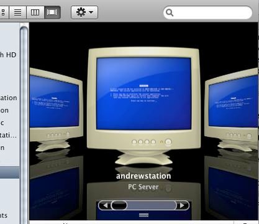Click the Cover Flow scrollbar thumb

pyautogui.click(x=119, y=205)
